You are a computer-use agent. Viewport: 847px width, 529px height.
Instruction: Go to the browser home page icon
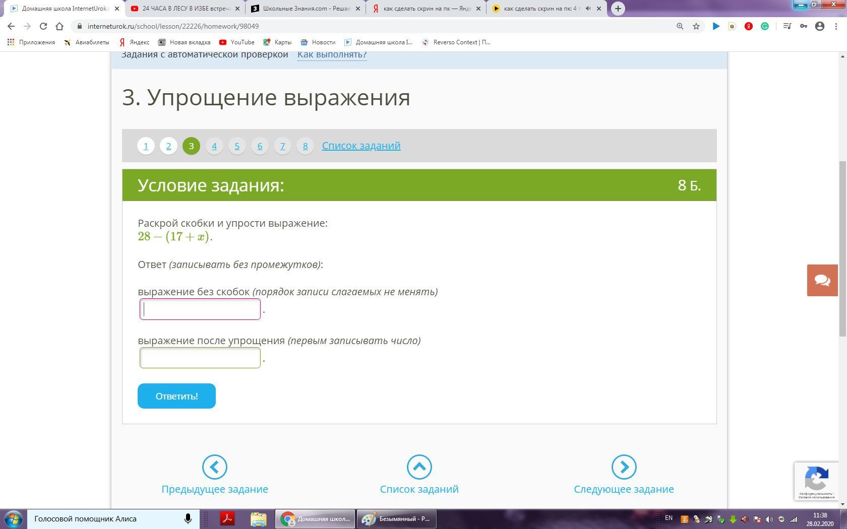point(59,26)
